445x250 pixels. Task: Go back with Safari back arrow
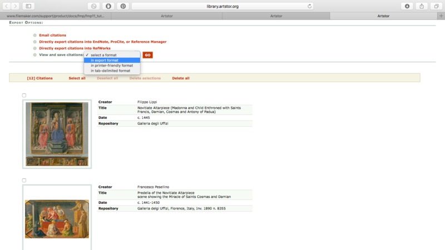pos(6,6)
